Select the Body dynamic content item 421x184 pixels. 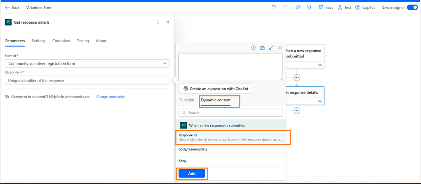click(231, 161)
